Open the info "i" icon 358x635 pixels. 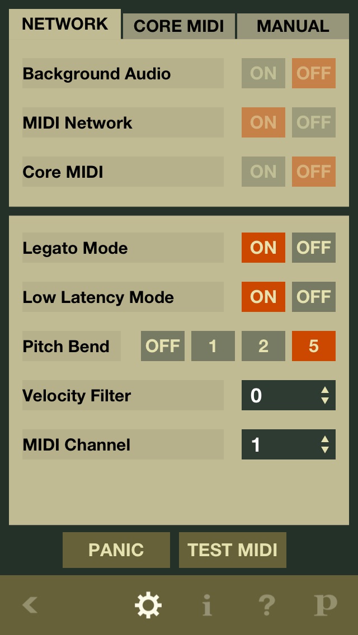click(x=207, y=605)
